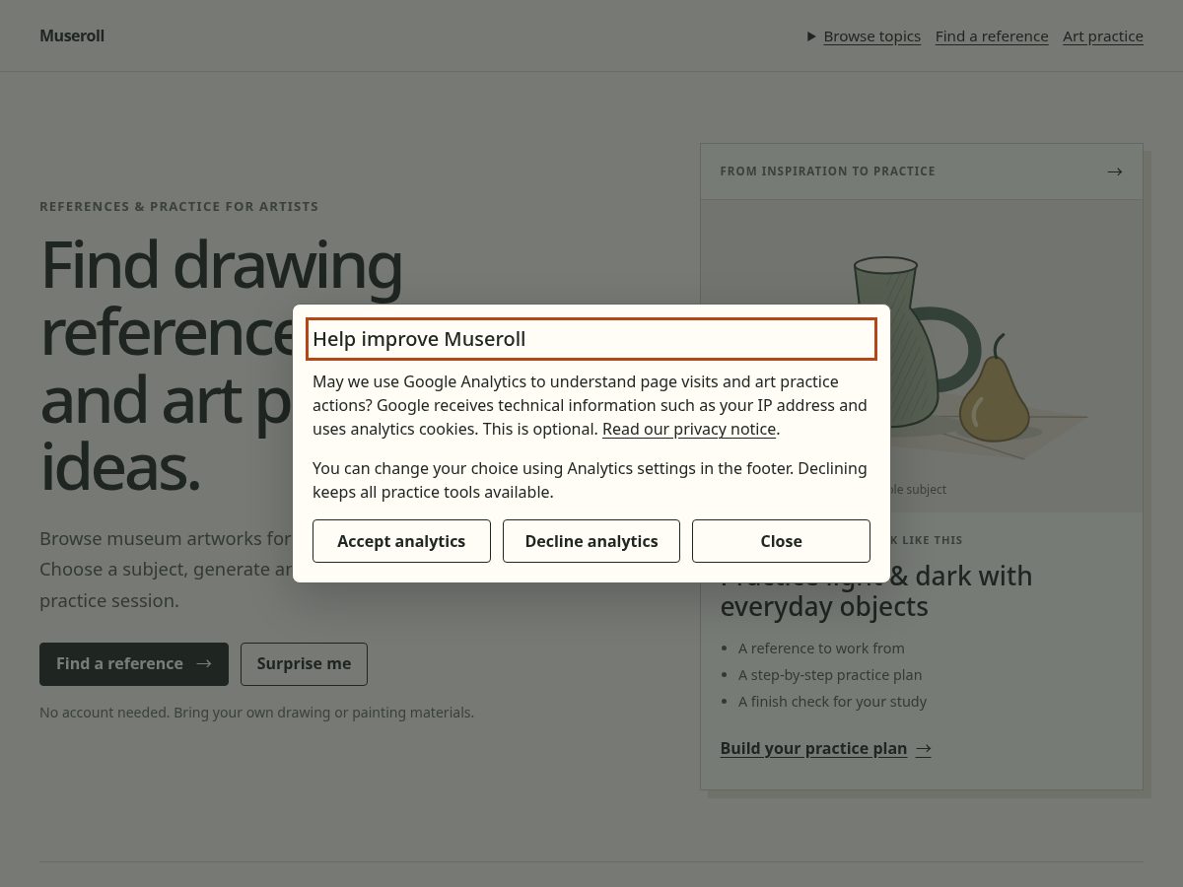Open the Read our privacy notice link
1183x887 pixels.
point(689,429)
